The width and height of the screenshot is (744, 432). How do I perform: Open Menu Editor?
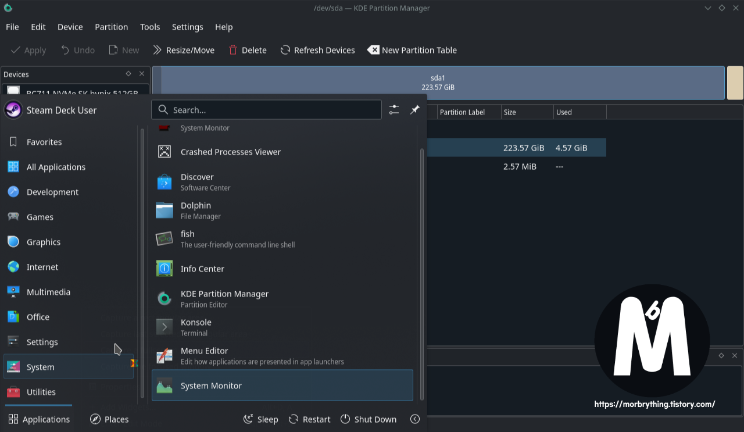[282, 356]
